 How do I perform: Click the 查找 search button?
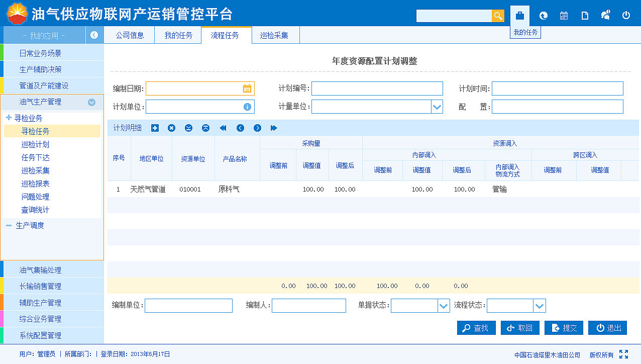[x=476, y=328]
